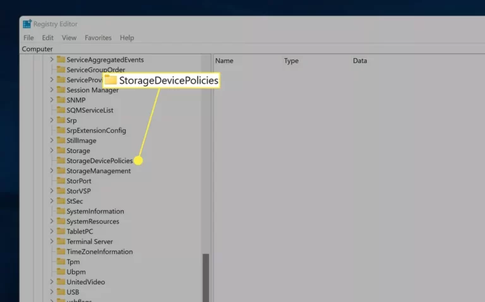Select the Session Manager key label
485x302 pixels.
click(92, 90)
